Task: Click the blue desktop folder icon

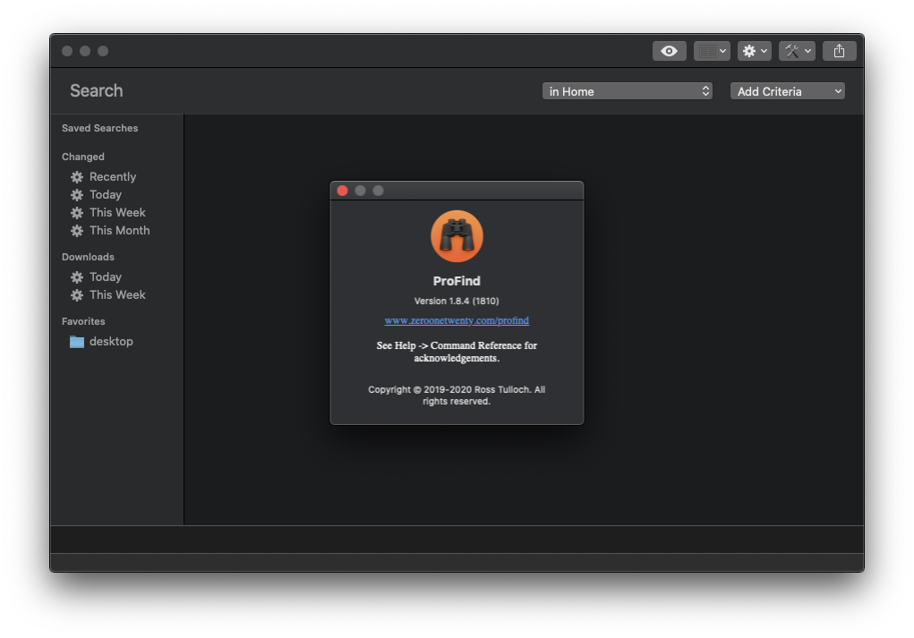Action: (77, 342)
